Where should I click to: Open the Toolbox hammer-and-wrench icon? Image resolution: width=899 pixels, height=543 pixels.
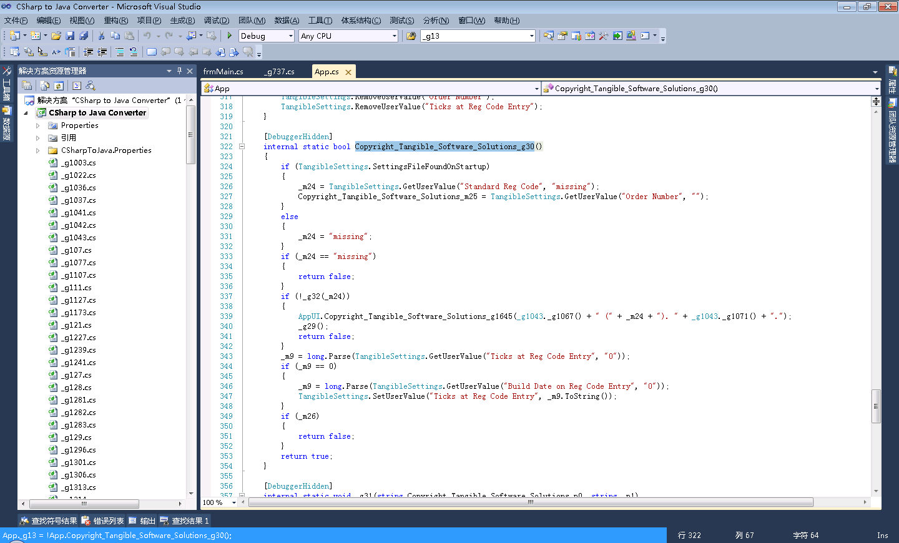(604, 36)
